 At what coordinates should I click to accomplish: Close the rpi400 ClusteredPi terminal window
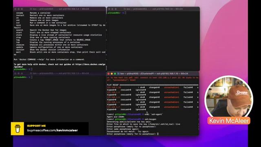(x=108, y=73)
